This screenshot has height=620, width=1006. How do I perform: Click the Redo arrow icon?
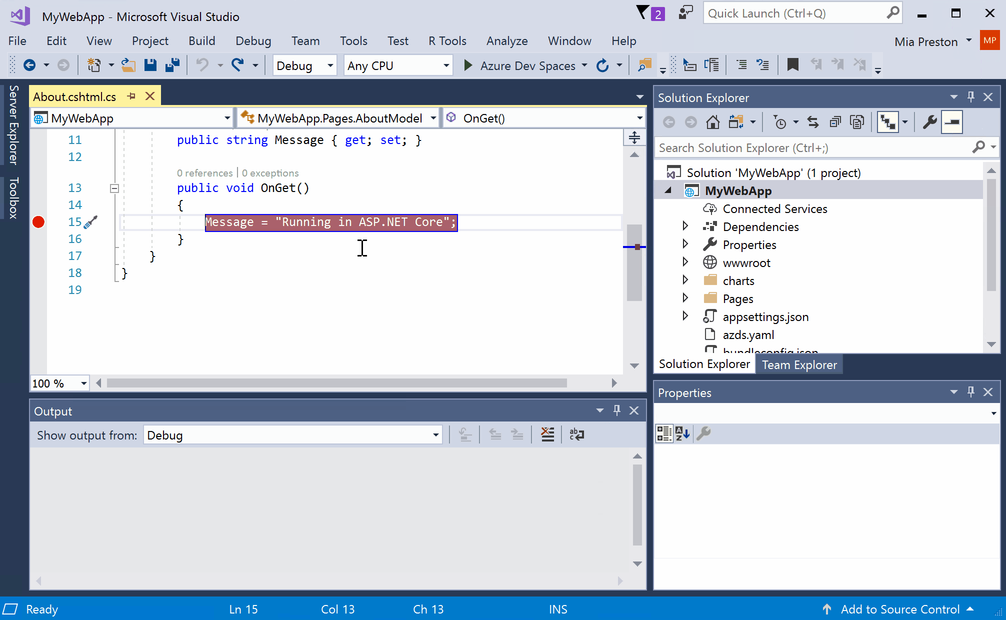pyautogui.click(x=237, y=65)
